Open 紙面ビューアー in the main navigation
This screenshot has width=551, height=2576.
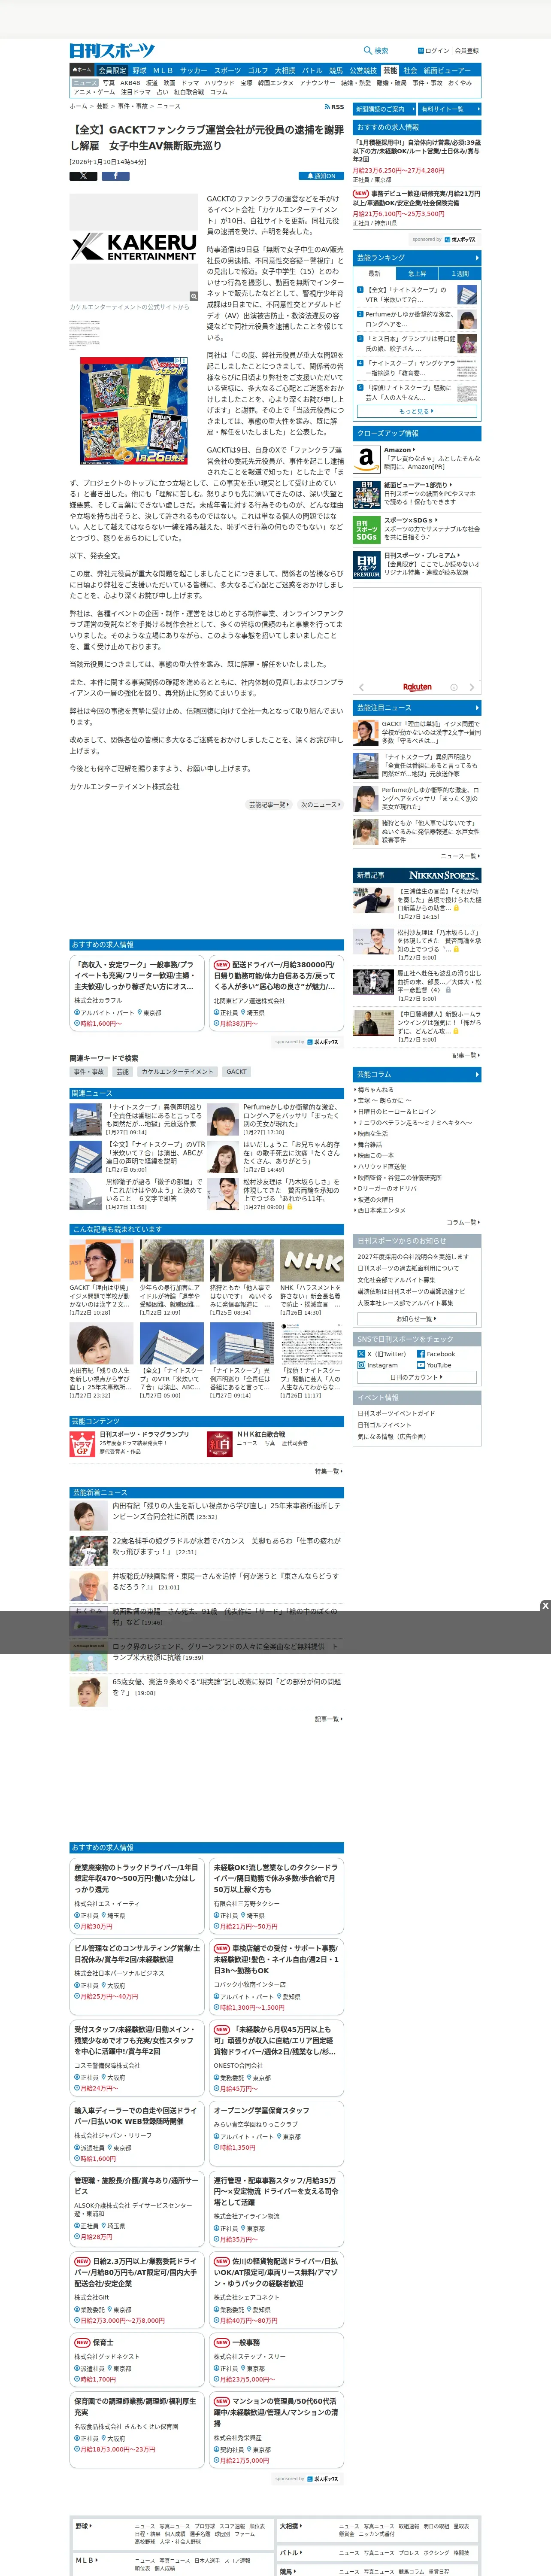(447, 71)
